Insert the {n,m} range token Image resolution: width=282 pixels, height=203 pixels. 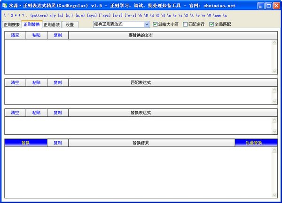80,16
